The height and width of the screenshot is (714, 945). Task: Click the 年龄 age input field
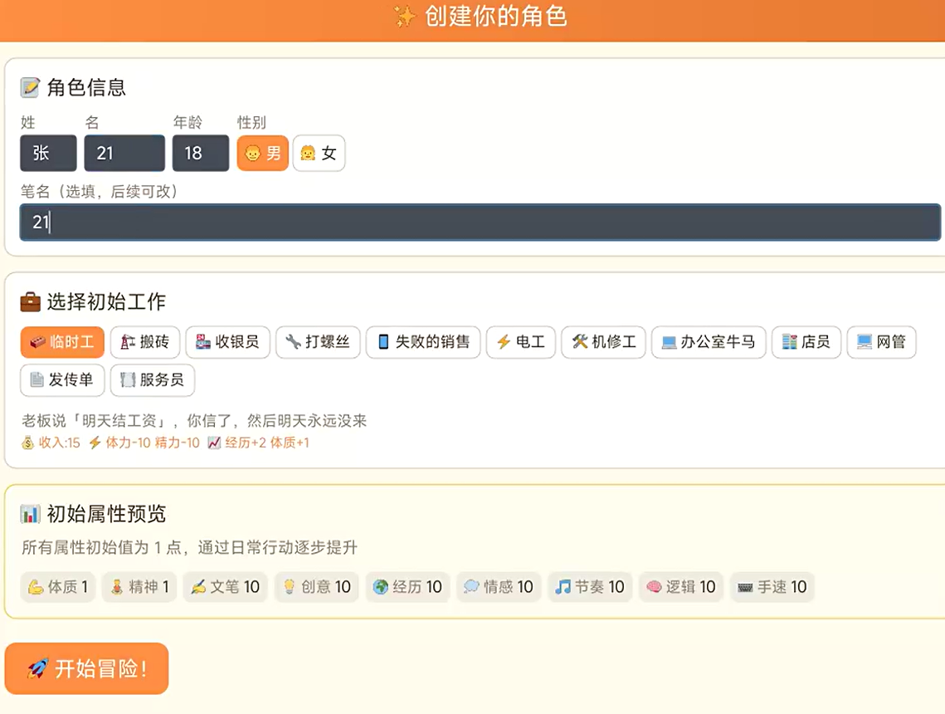coord(200,154)
